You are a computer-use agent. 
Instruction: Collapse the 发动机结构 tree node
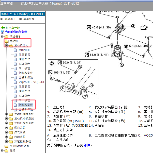click(6, 45)
